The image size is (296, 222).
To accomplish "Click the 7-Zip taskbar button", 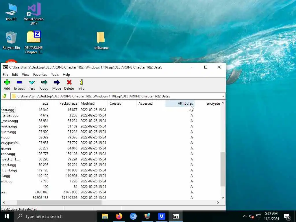I will 175,216.
